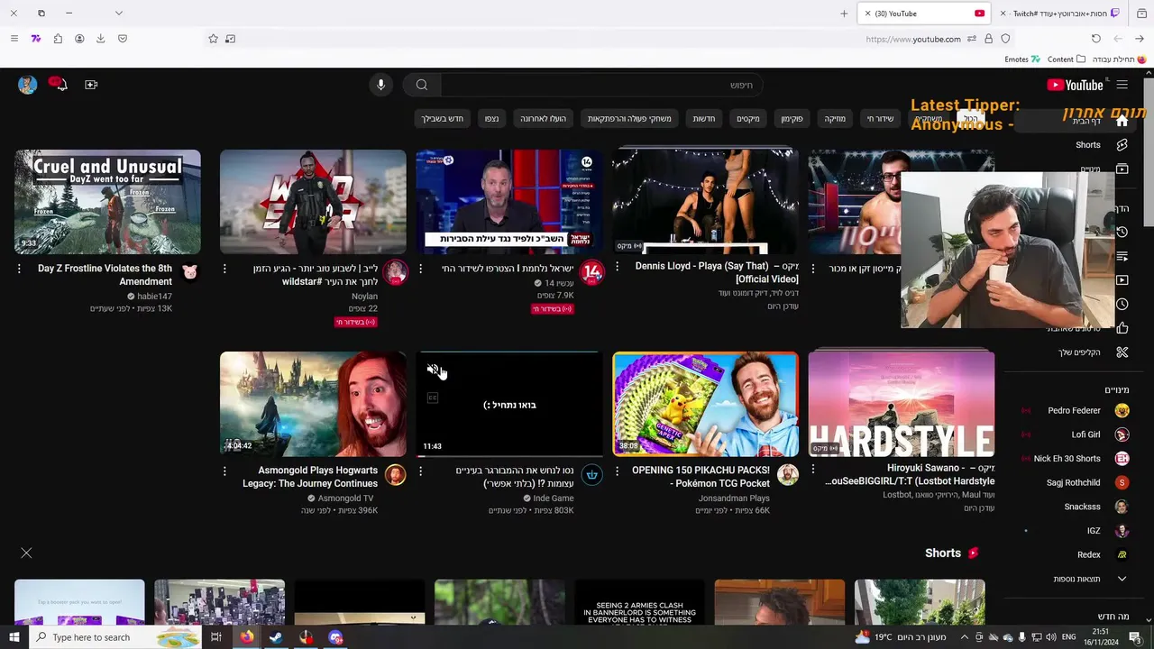The height and width of the screenshot is (649, 1154).
Task: Open the History clock icon in sidebar
Action: (1122, 232)
